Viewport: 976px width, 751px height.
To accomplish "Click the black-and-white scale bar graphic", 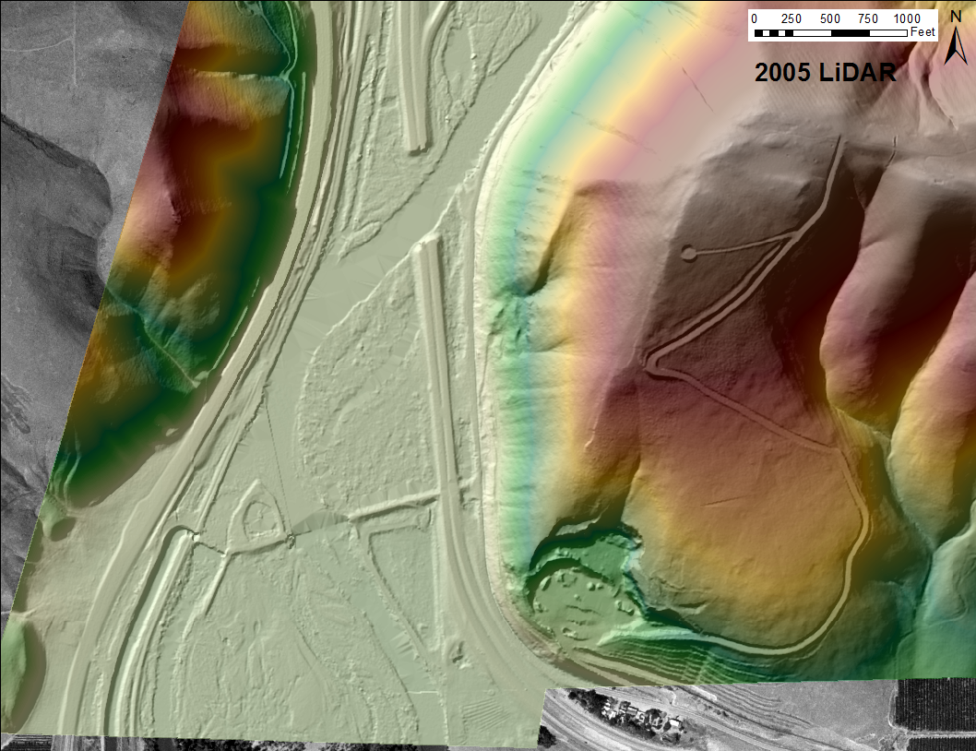I will pos(831,33).
